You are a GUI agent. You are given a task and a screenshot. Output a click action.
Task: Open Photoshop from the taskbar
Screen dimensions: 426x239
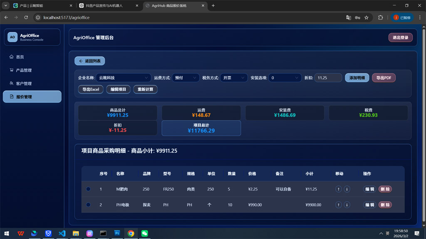[x=117, y=234]
